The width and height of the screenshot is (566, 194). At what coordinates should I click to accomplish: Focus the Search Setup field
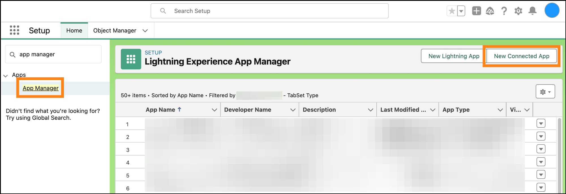(x=269, y=11)
